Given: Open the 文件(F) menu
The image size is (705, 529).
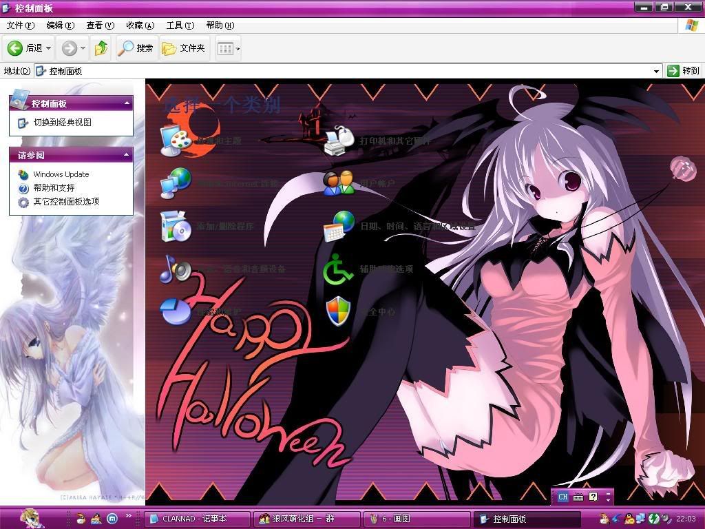Looking at the screenshot, I should [x=21, y=25].
